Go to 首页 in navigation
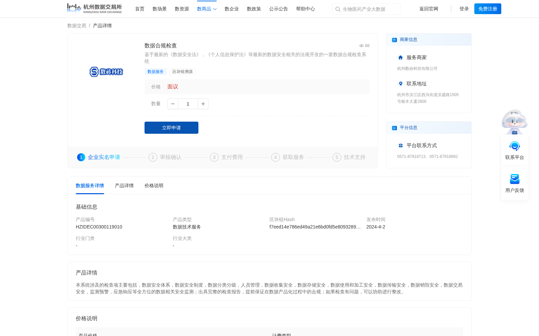This screenshot has height=336, width=539. (x=140, y=9)
